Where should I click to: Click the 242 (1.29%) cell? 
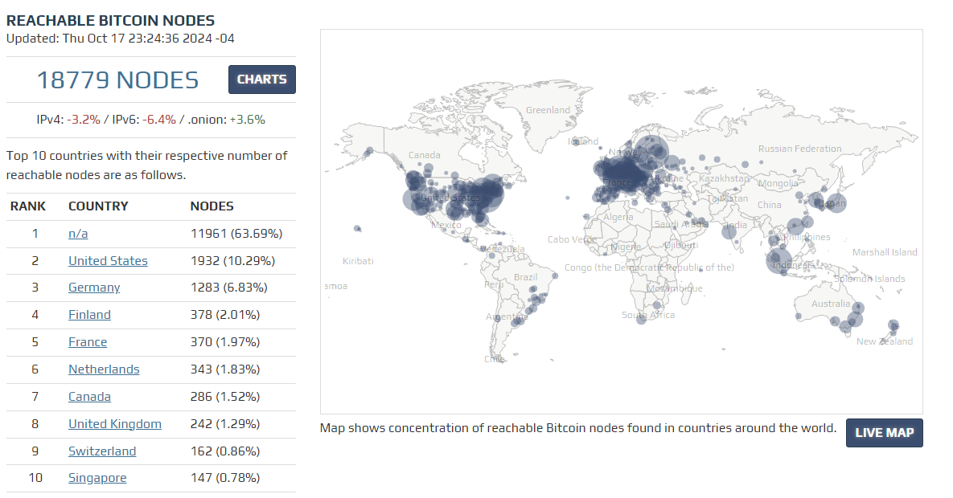(x=225, y=425)
